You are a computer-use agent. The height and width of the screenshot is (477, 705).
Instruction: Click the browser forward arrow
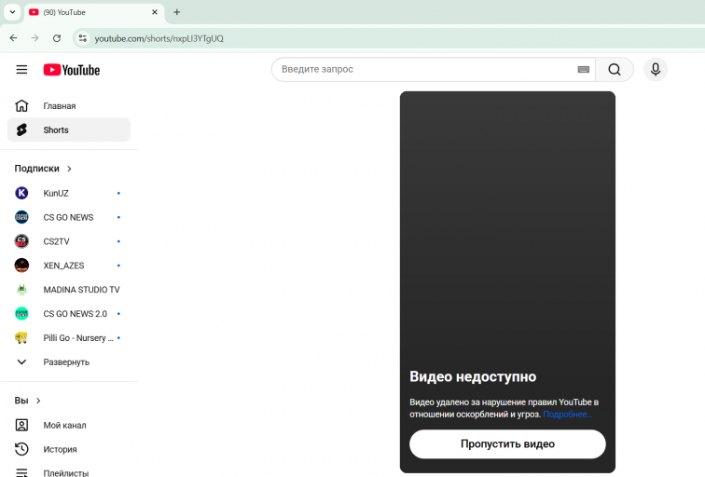tap(35, 38)
